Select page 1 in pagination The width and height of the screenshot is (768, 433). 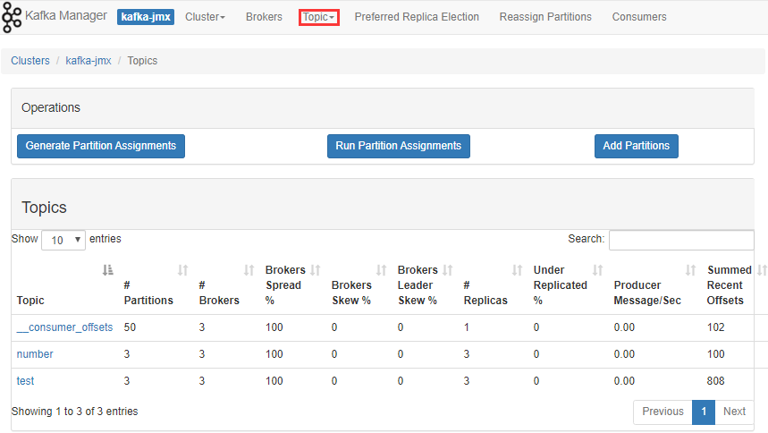pos(704,412)
